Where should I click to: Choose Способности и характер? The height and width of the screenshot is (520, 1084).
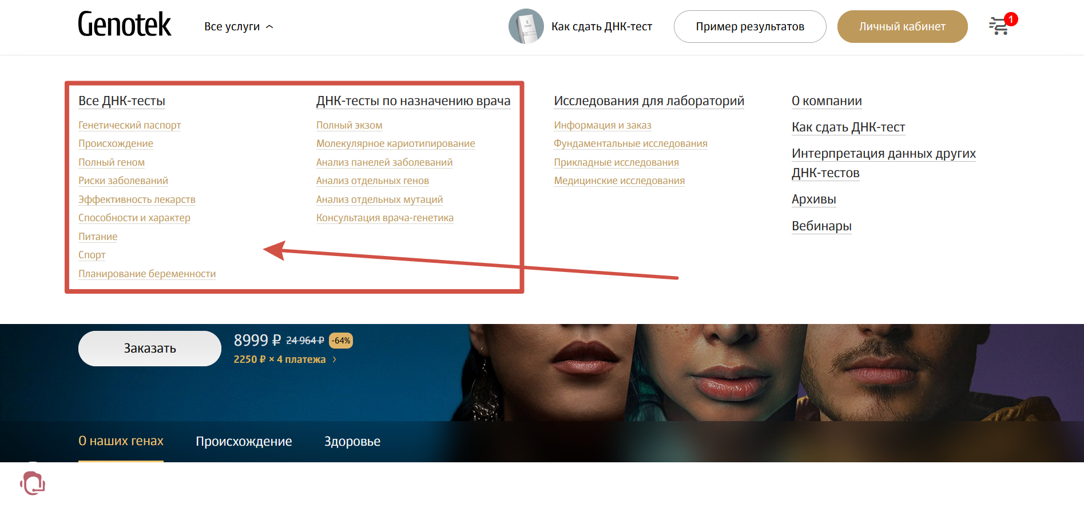point(134,218)
